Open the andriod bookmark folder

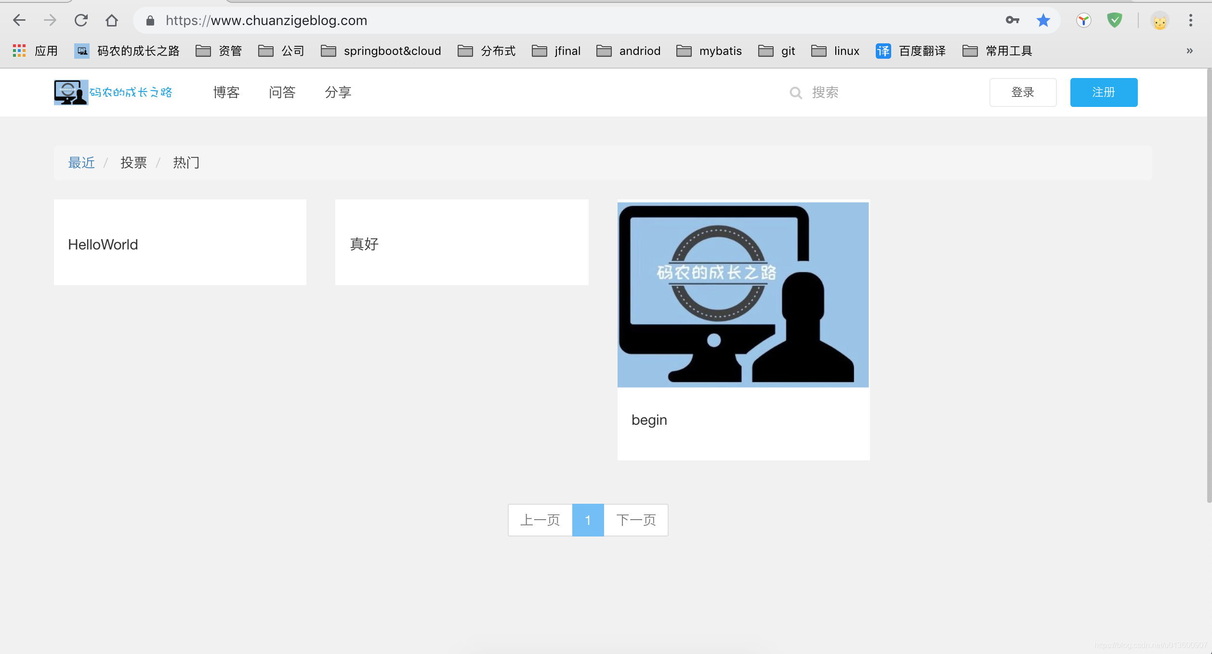[x=629, y=51]
